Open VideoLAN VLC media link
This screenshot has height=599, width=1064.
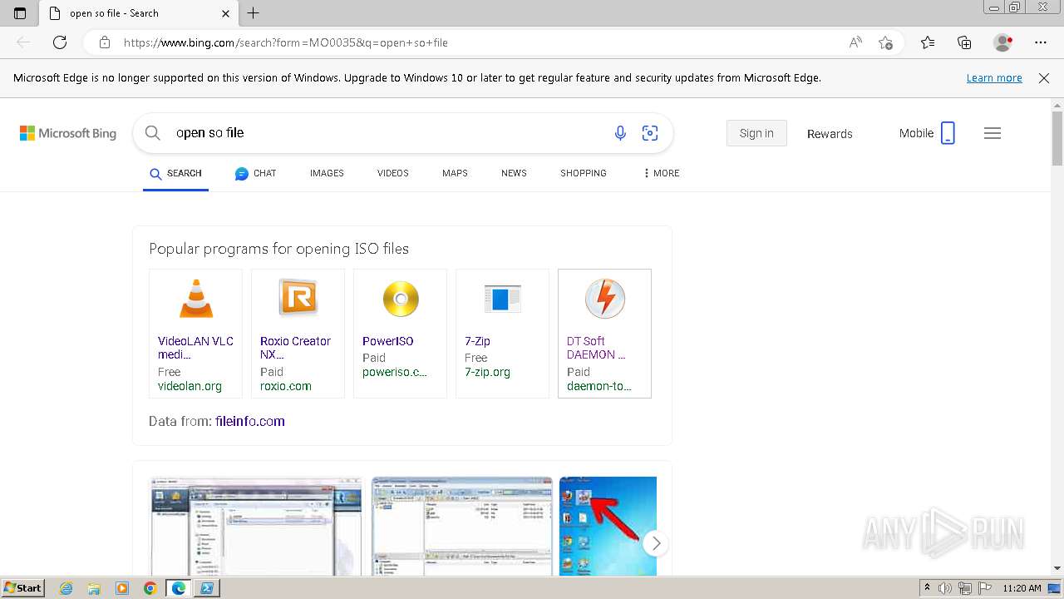[195, 348]
